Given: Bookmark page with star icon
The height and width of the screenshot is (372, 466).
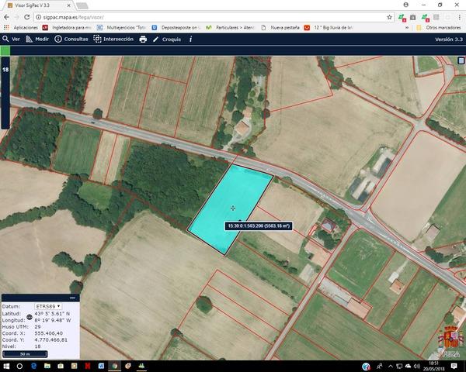Looking at the screenshot, I should tap(390, 16).
